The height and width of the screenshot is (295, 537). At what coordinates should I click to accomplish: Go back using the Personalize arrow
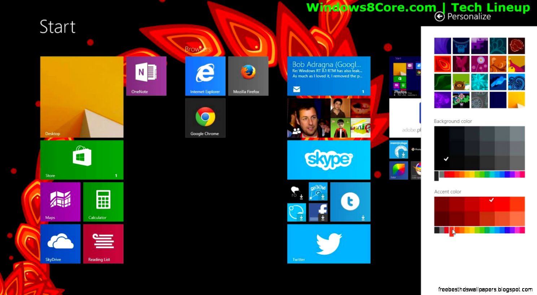click(x=439, y=16)
